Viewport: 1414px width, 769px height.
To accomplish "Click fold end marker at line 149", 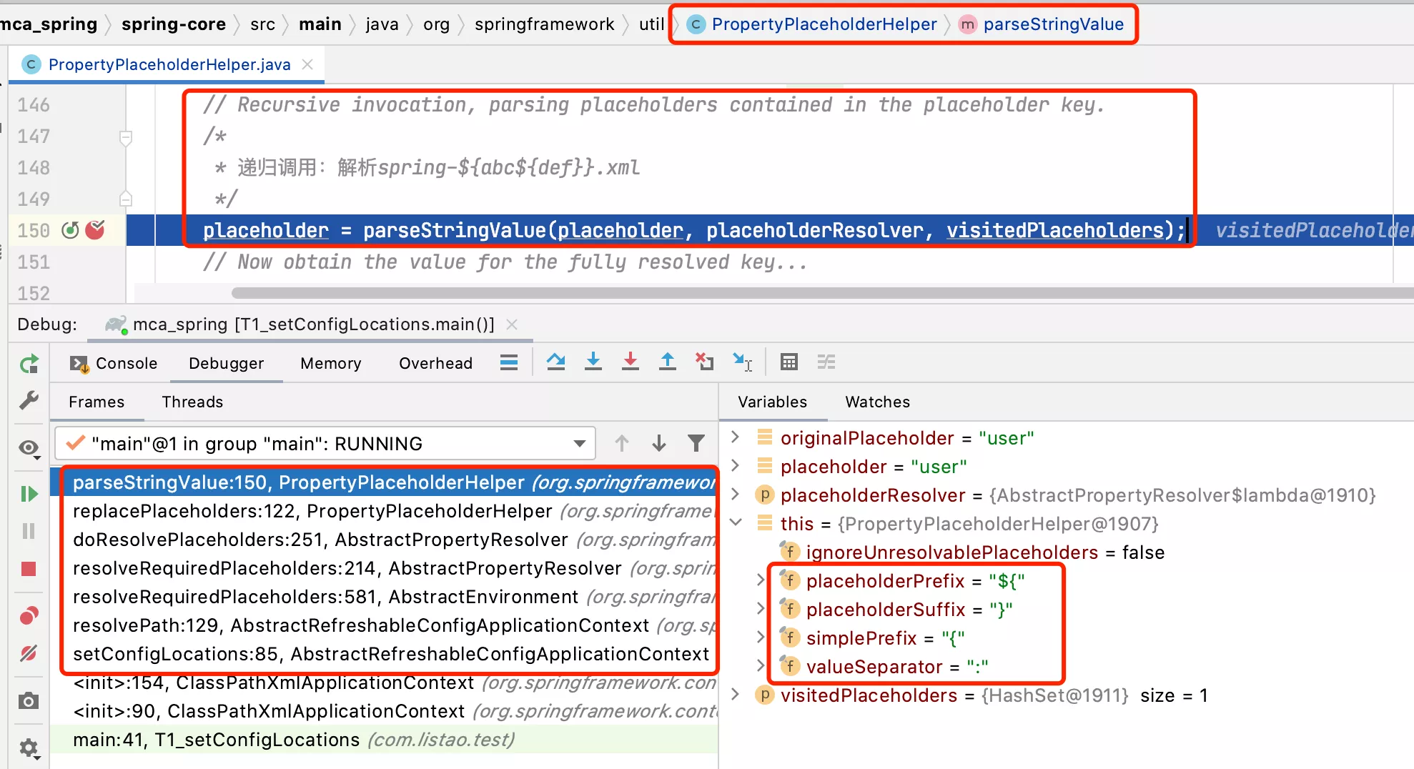I will (x=126, y=199).
